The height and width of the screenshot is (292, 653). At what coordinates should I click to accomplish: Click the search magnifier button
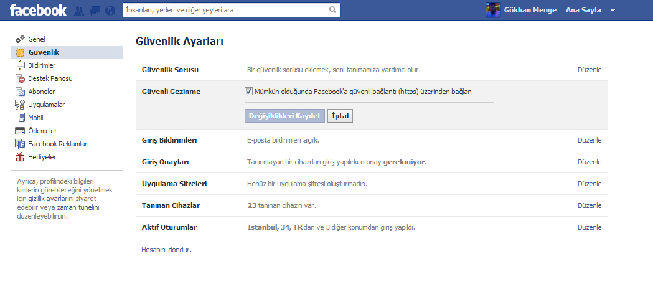point(333,10)
